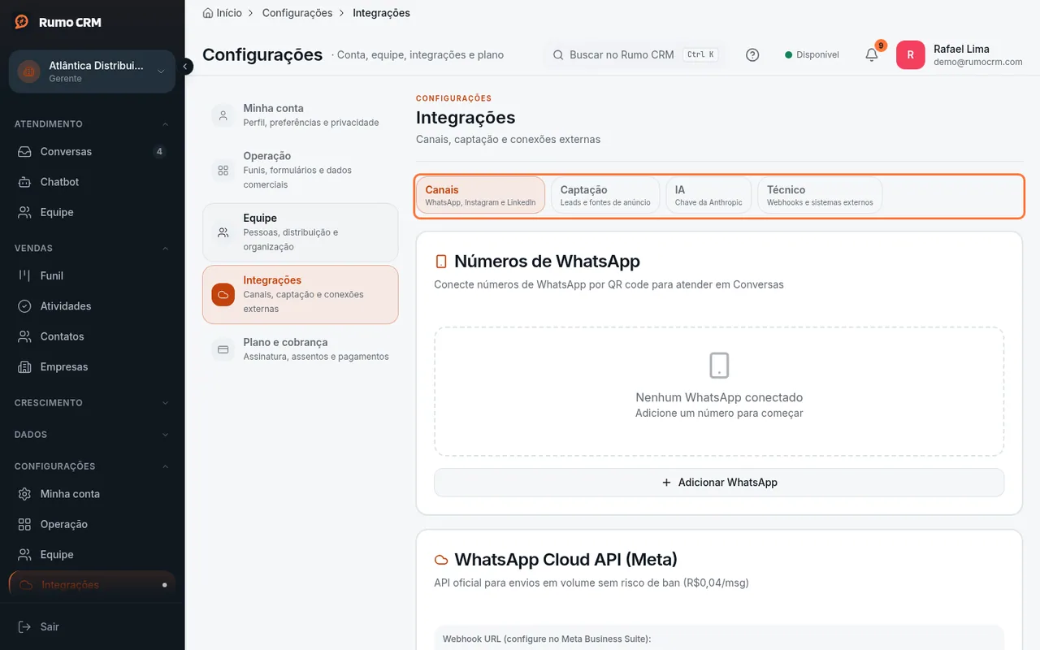Collapse the CONFIGURAÇÕES sidebar section
This screenshot has height=650, width=1040.
pyautogui.click(x=92, y=466)
